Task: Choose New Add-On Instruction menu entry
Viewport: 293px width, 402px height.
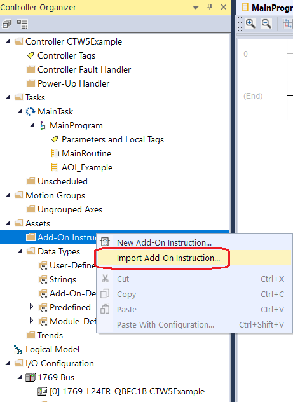Action: 164,242
